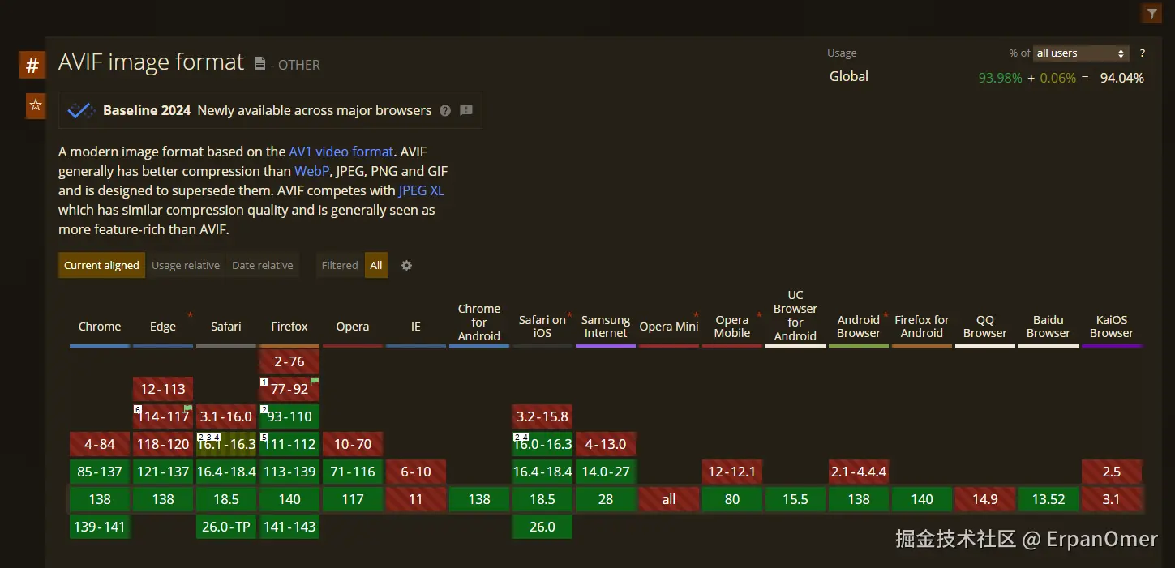The image size is (1175, 568).
Task: Click the Edge column header
Action: click(163, 327)
